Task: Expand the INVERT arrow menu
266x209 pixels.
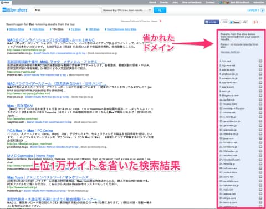Action: (263, 11)
